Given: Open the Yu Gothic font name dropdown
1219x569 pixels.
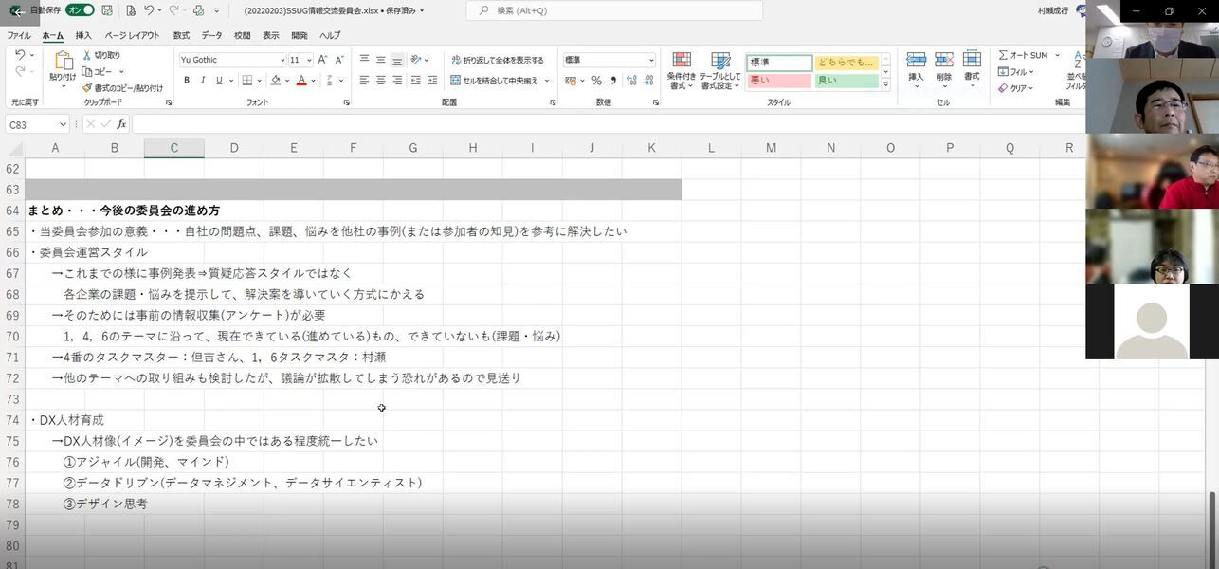Looking at the screenshot, I should pyautogui.click(x=282, y=60).
